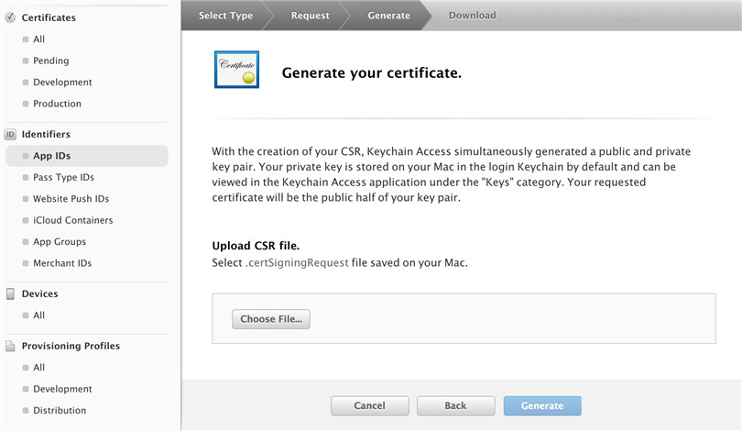Image resolution: width=742 pixels, height=431 pixels.
Task: Cancel the certificate creation
Action: click(369, 405)
